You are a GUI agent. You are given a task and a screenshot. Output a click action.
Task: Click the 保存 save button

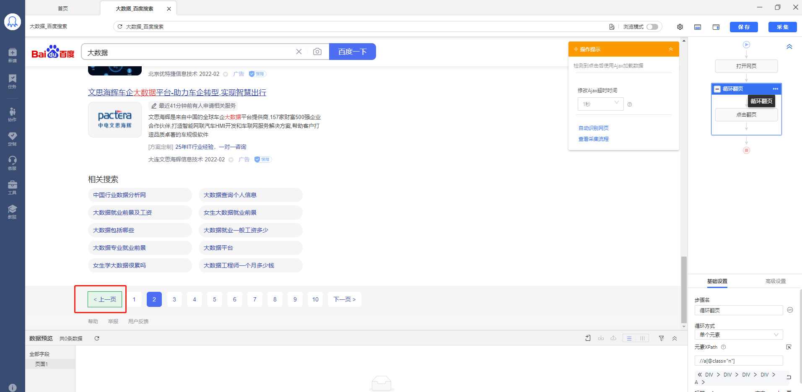point(744,27)
